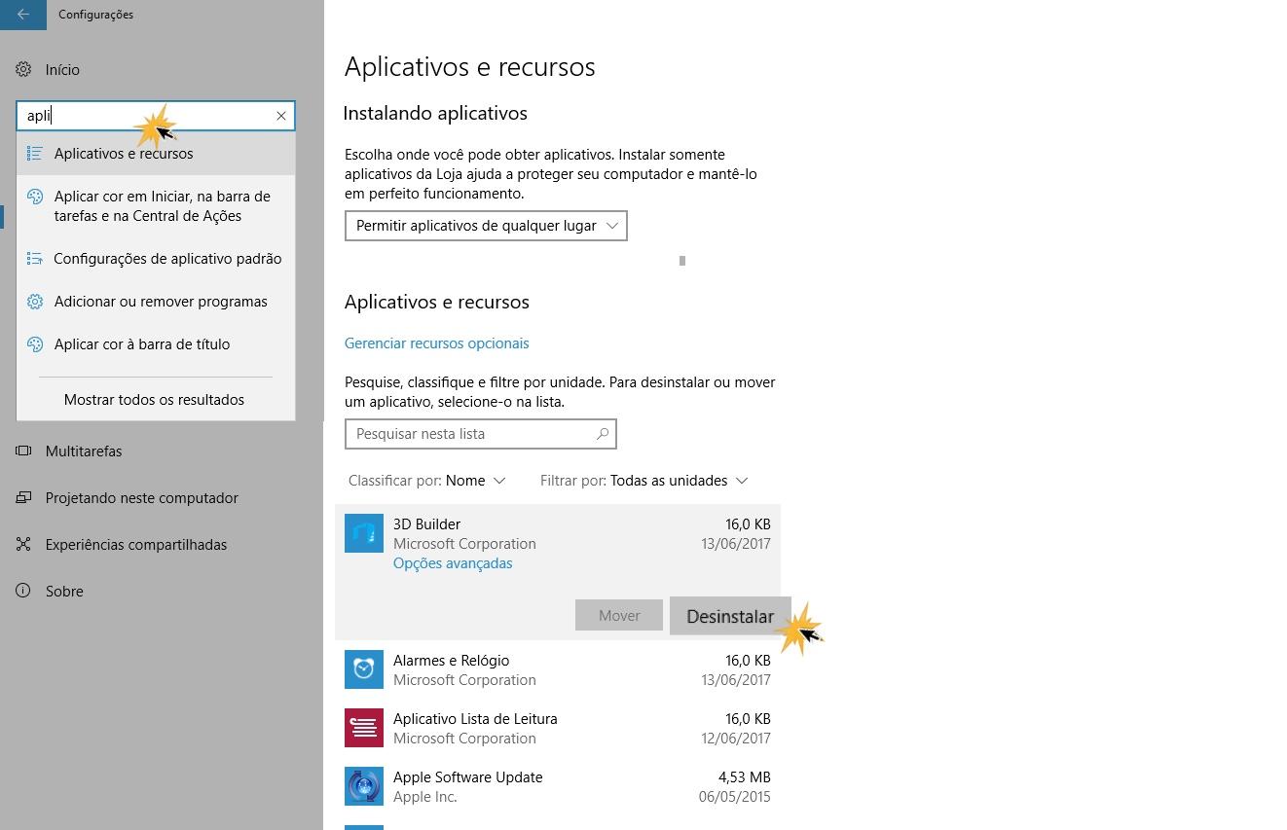Click the Desinstalar button for 3D Builder

click(x=730, y=616)
